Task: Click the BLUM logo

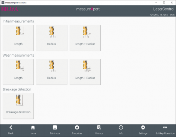Action: [10, 9]
